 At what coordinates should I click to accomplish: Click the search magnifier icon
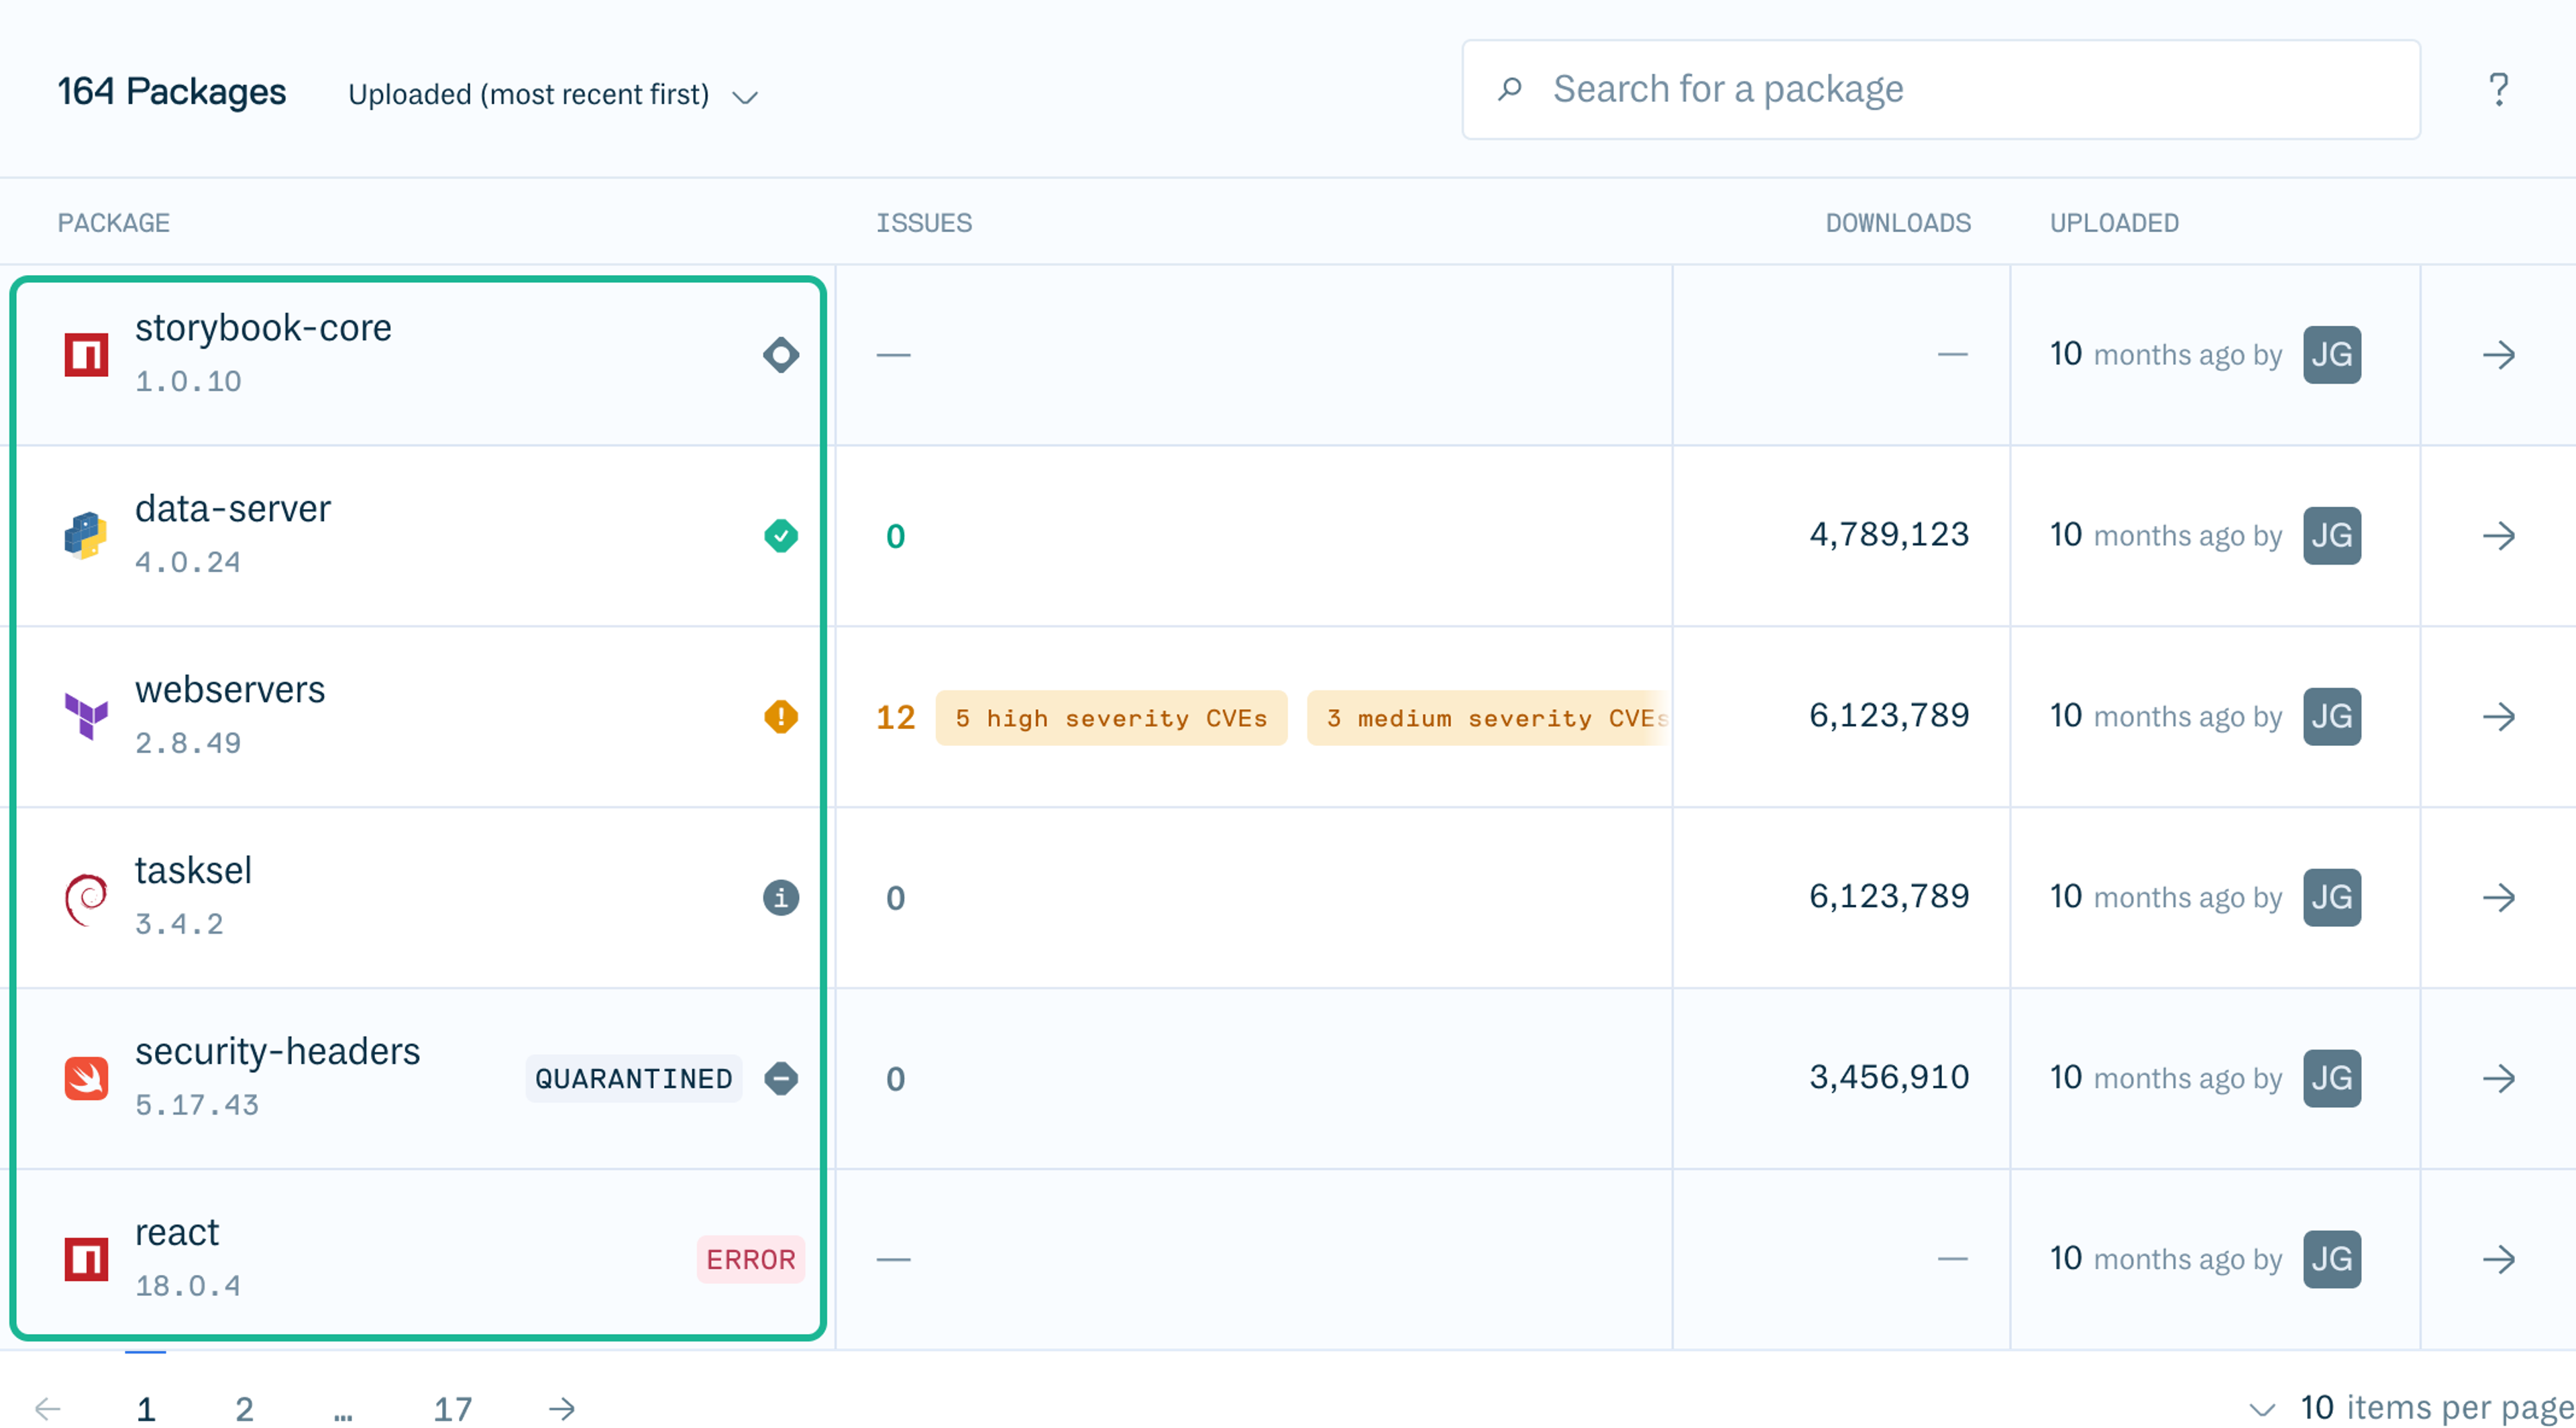click(x=1510, y=89)
